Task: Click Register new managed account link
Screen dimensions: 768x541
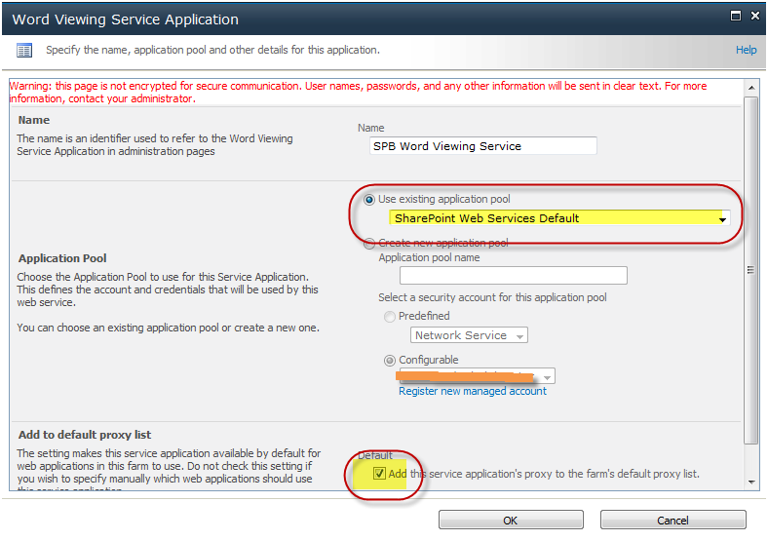Action: coord(472,391)
